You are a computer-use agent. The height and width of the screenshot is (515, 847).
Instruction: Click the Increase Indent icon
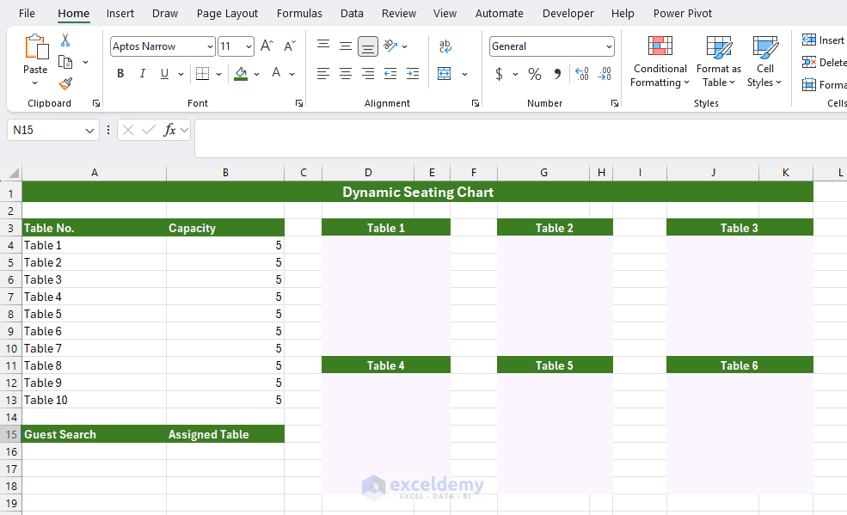coord(413,73)
